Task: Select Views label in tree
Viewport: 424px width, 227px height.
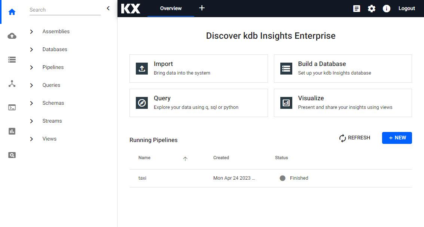Action: tap(49, 139)
